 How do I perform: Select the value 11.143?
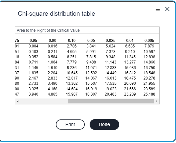click(111, 62)
